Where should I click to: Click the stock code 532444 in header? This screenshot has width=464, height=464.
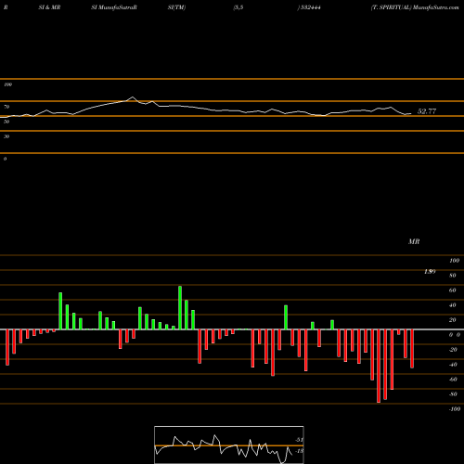click(311, 7)
